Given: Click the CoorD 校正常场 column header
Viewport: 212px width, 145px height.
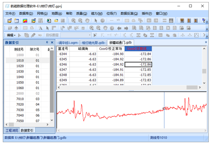Looking at the screenshot, I should (110, 49).
